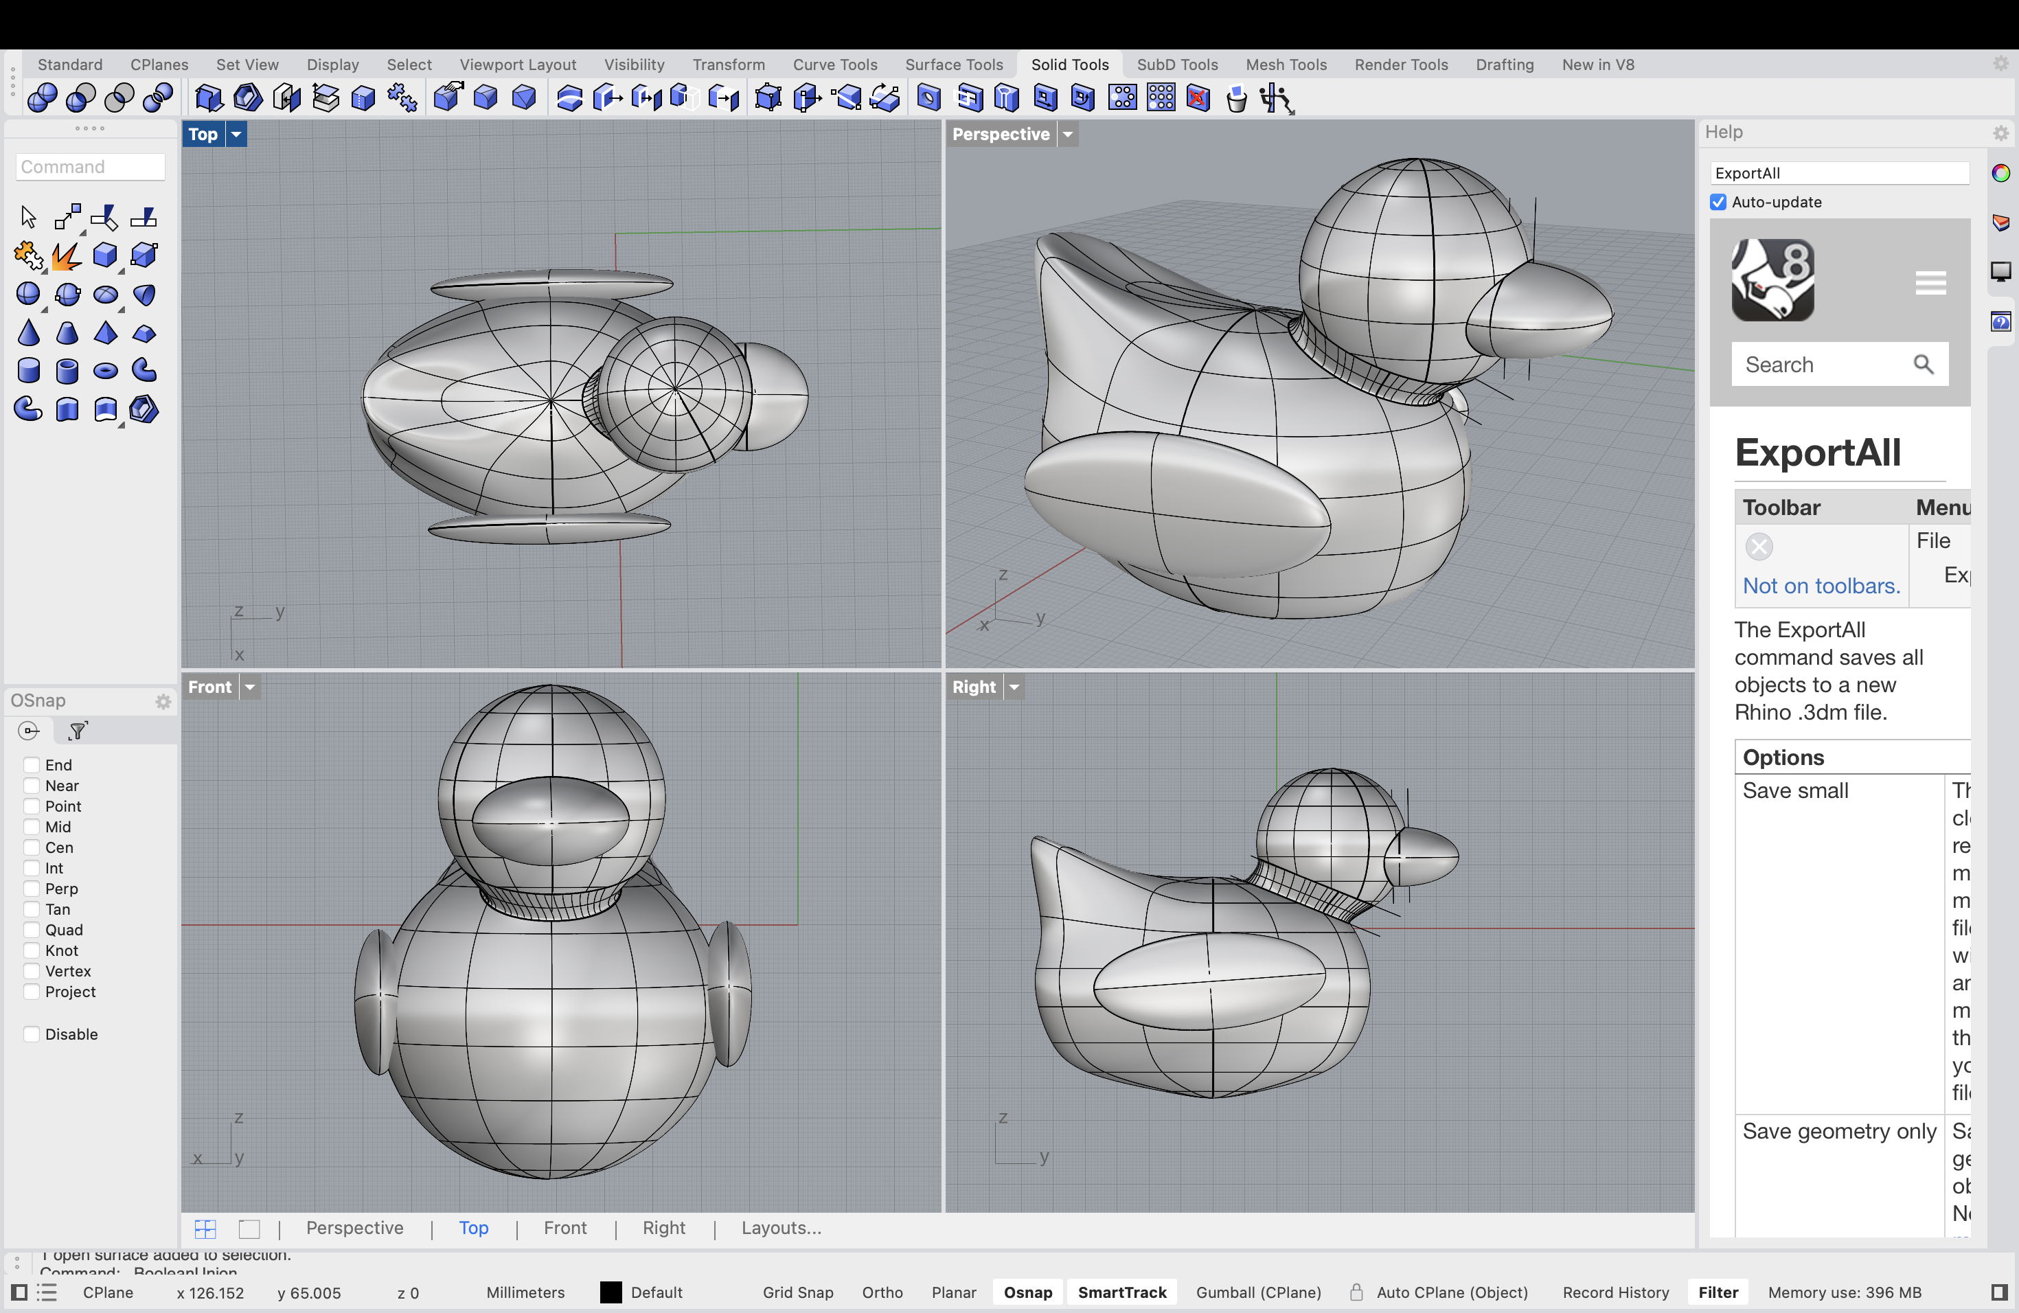Viewport: 2019px width, 1313px height.
Task: Switch to the Surface Tools tab
Action: [953, 65]
